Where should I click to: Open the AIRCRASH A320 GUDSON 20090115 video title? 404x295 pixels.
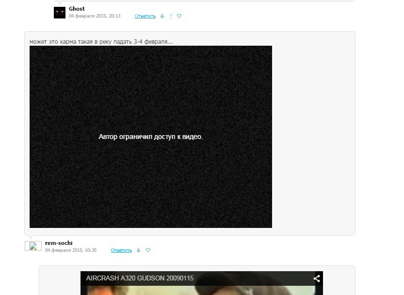click(140, 278)
